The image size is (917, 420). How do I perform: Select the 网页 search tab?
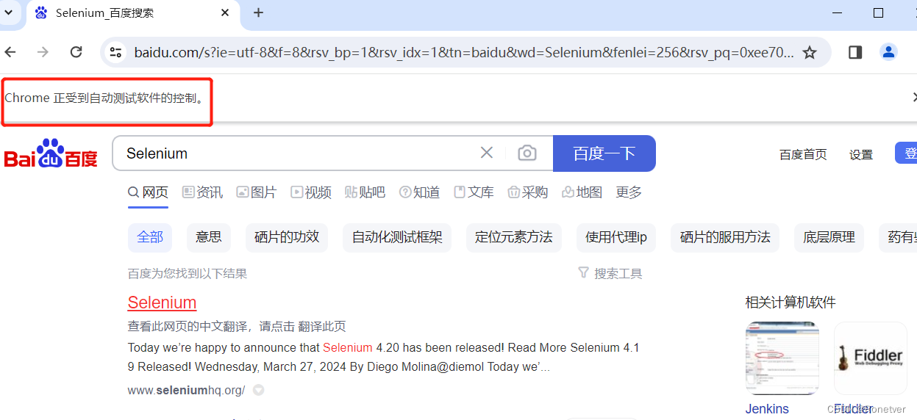tap(148, 192)
